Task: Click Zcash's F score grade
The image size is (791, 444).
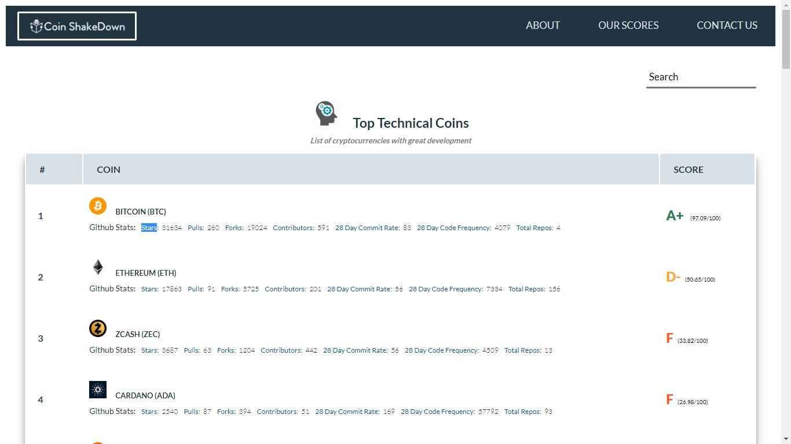Action: [669, 338]
